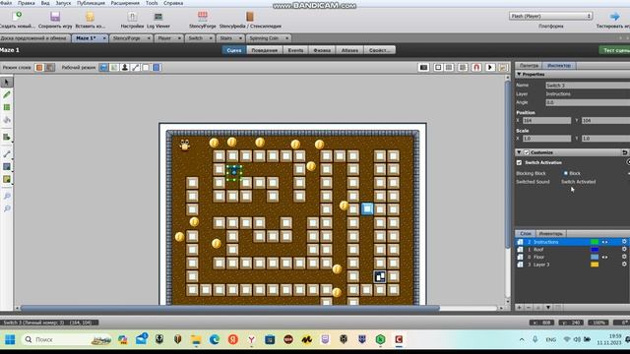The image size is (630, 354).
Task: Click the dark screen view icon in scene toolbar
Action: coord(423,68)
